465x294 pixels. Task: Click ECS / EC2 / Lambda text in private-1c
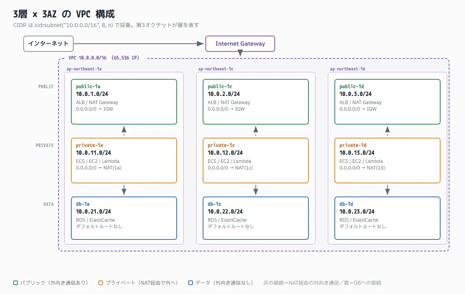coord(229,161)
